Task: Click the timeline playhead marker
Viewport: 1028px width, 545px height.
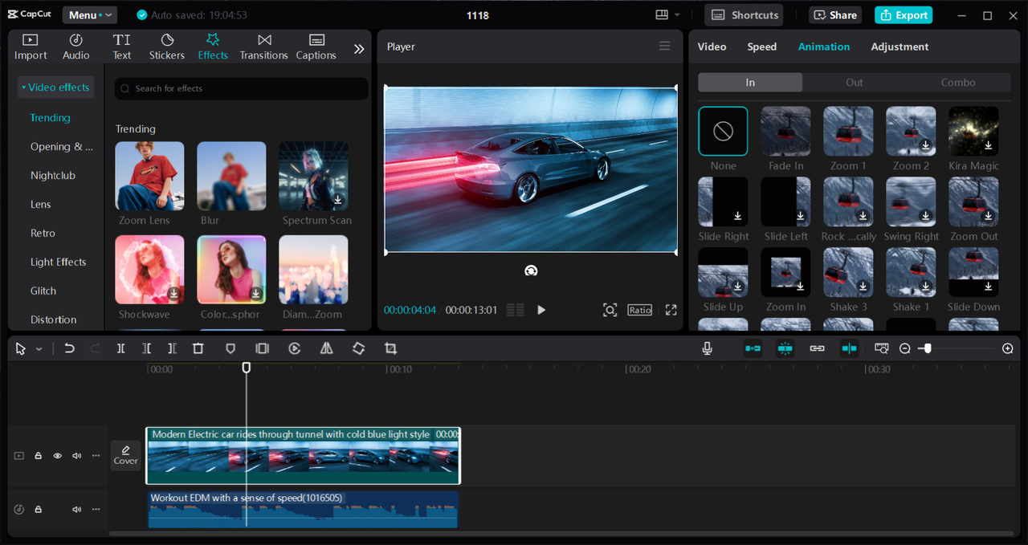Action: pos(247,367)
